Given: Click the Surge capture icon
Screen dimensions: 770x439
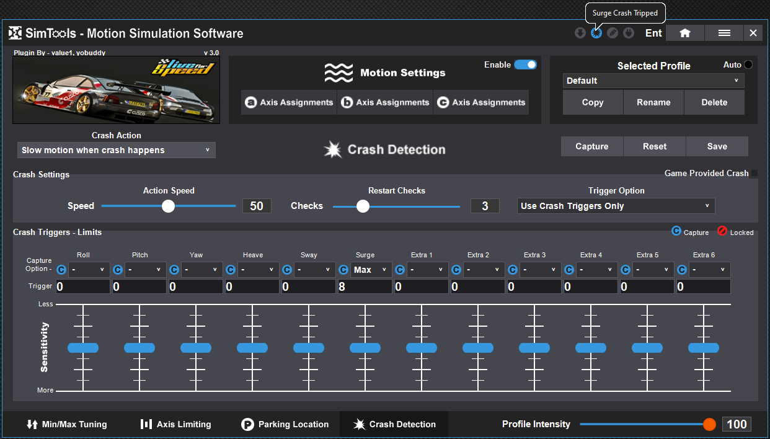Looking at the screenshot, I should point(343,270).
